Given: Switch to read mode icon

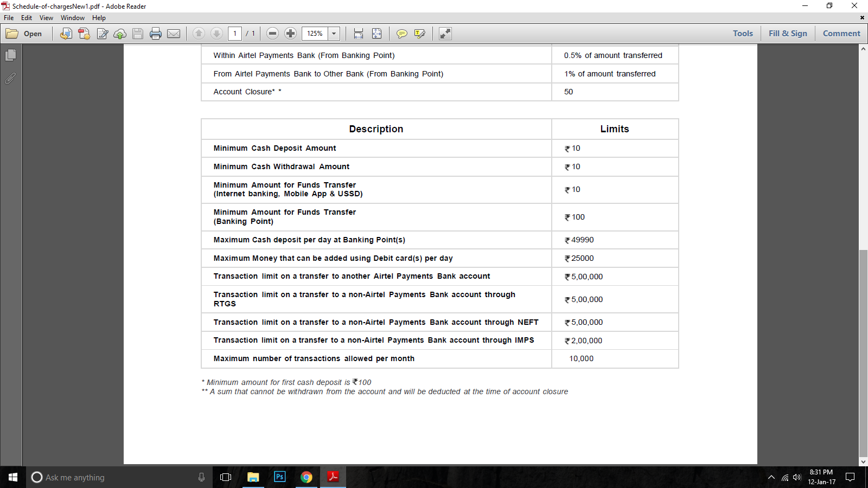Looking at the screenshot, I should click(x=445, y=34).
